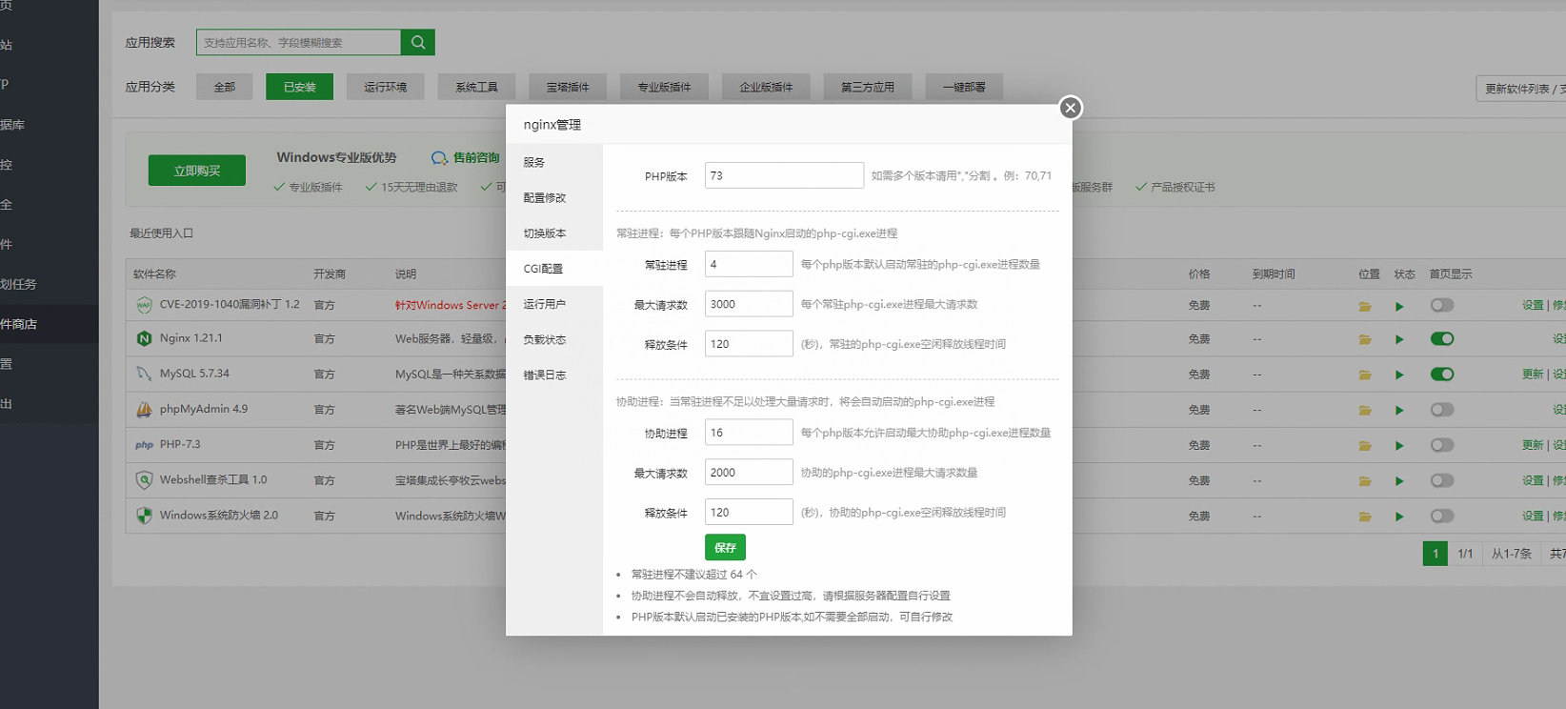Click status play icon for phpMyAdmin row
The image size is (1566, 709).
pyautogui.click(x=1399, y=410)
